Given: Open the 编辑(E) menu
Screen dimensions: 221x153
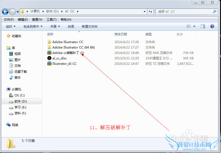Looking at the screenshot, I should tap(23, 20).
